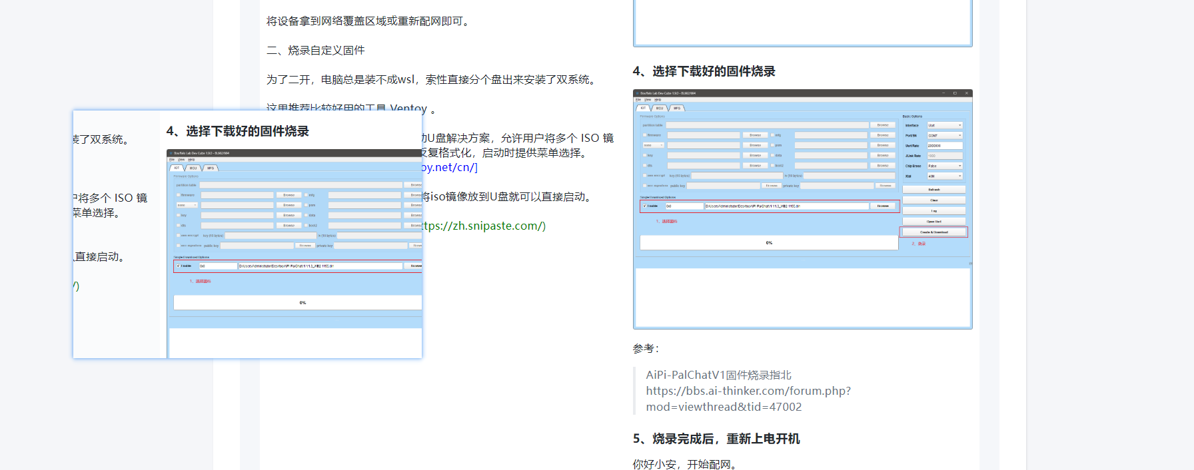This screenshot has width=1194, height=470.
Task: Click maximize icon of right-column Dev Cube window
Action: click(x=955, y=93)
